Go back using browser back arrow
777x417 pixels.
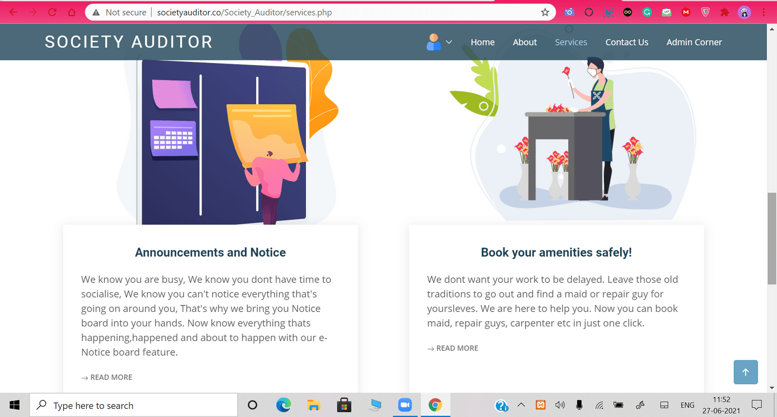13,12
